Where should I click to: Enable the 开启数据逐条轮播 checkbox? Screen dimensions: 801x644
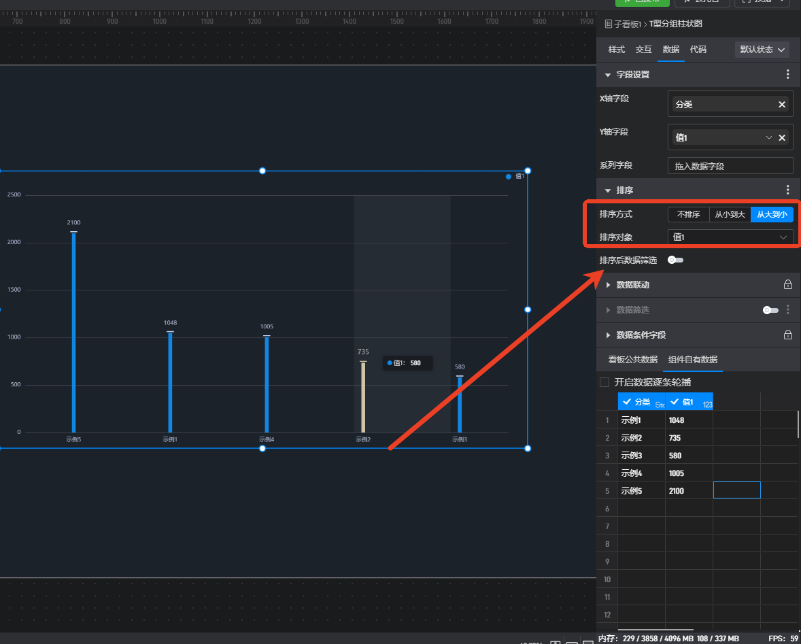(604, 382)
